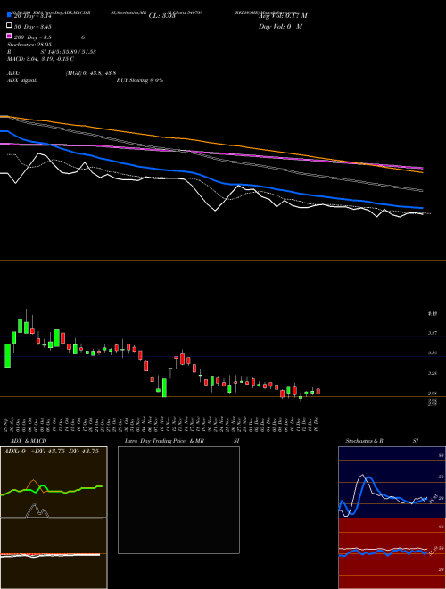The width and height of the screenshot is (446, 589).
Task: Click the 'CL:' closing price value
Action: tap(161, 16)
